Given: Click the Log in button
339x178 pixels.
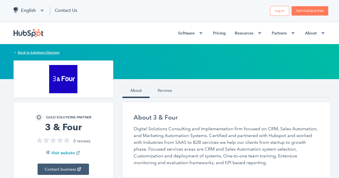Looking at the screenshot, I should [280, 11].
